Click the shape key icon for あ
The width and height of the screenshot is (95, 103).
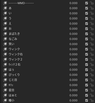click(x=5, y=8)
